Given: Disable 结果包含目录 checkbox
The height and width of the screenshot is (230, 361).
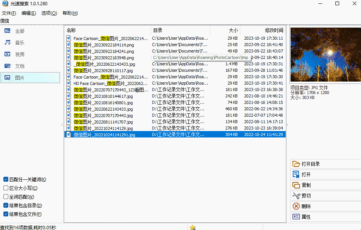Looking at the screenshot, I should (x=6, y=205).
